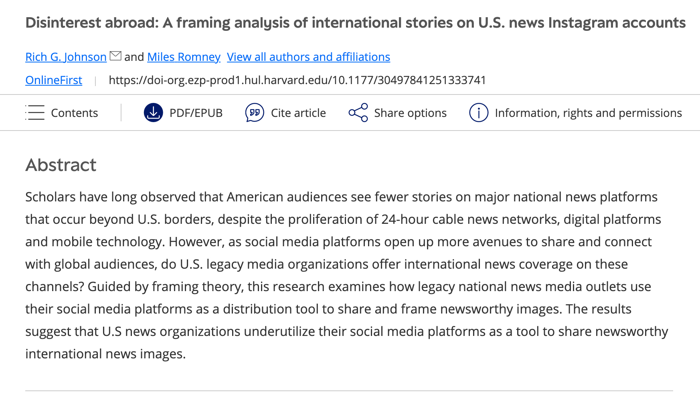The image size is (700, 394).
Task: Click the abstract's first line starting "Scholars"
Action: [x=341, y=197]
